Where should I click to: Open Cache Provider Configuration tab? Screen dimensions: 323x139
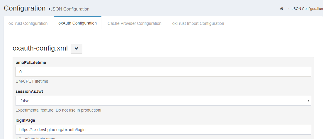click(x=134, y=23)
